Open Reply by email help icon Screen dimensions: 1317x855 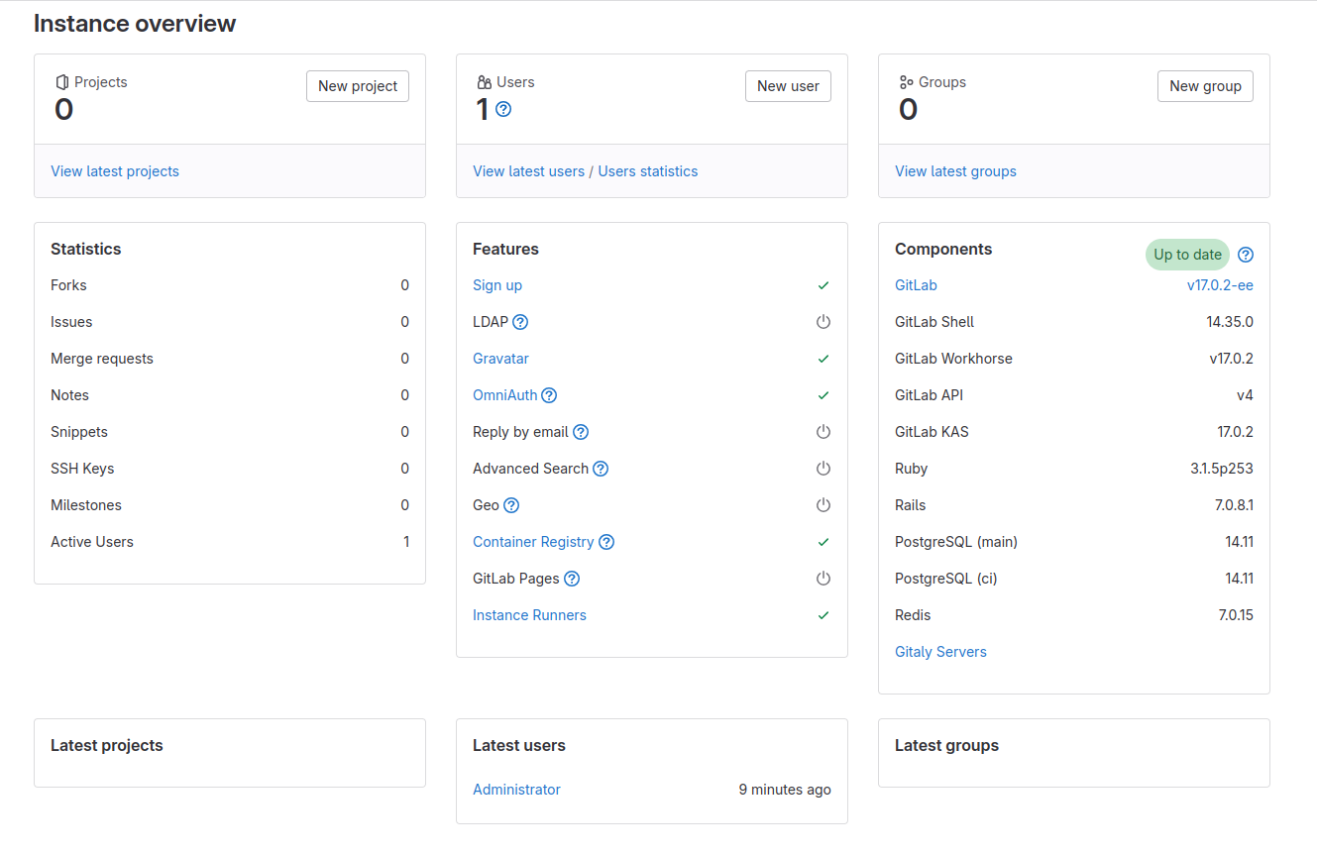coord(581,432)
